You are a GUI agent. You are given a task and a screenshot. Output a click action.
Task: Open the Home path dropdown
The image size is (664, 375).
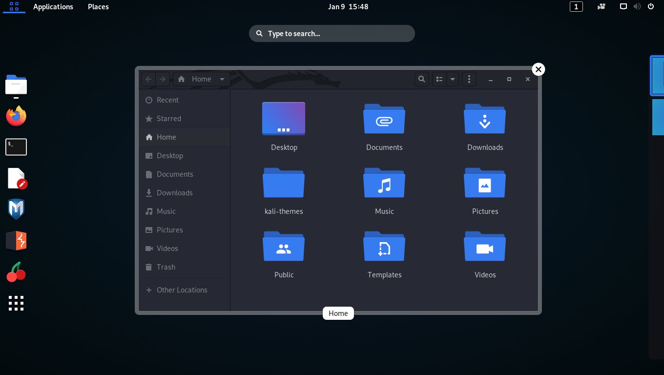(x=222, y=79)
